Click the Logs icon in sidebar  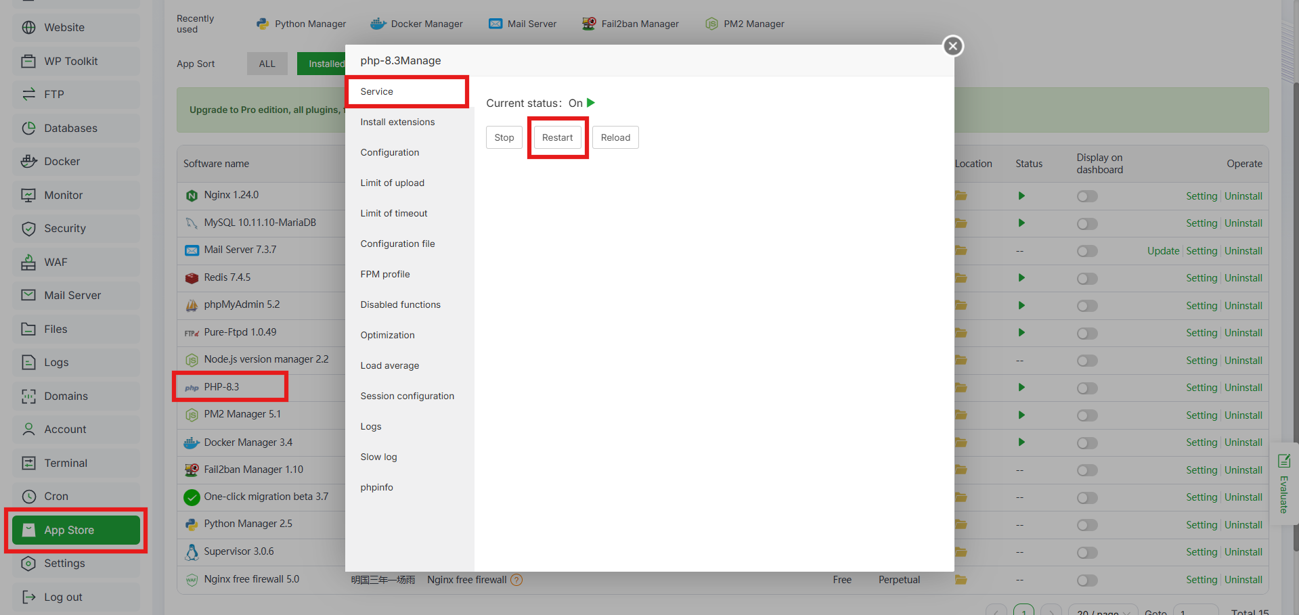click(28, 363)
